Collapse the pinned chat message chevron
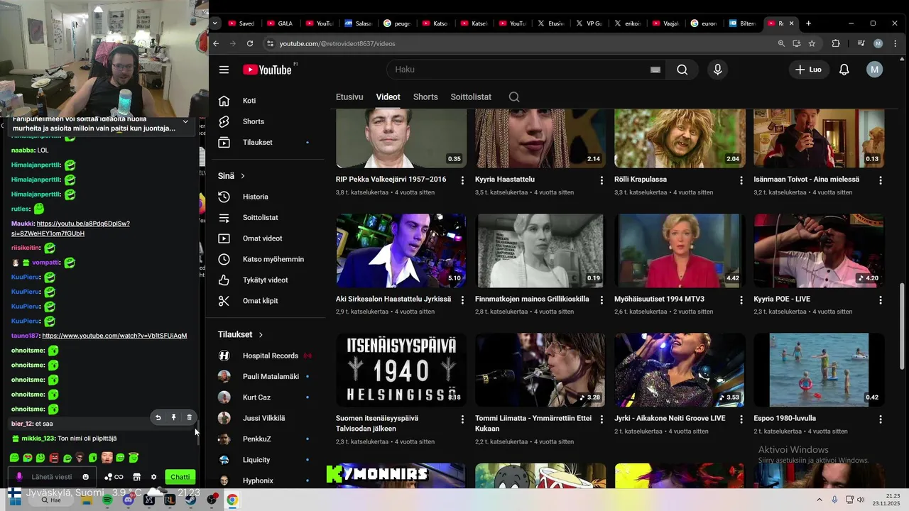Viewport: 909px width, 511px height. (185, 122)
